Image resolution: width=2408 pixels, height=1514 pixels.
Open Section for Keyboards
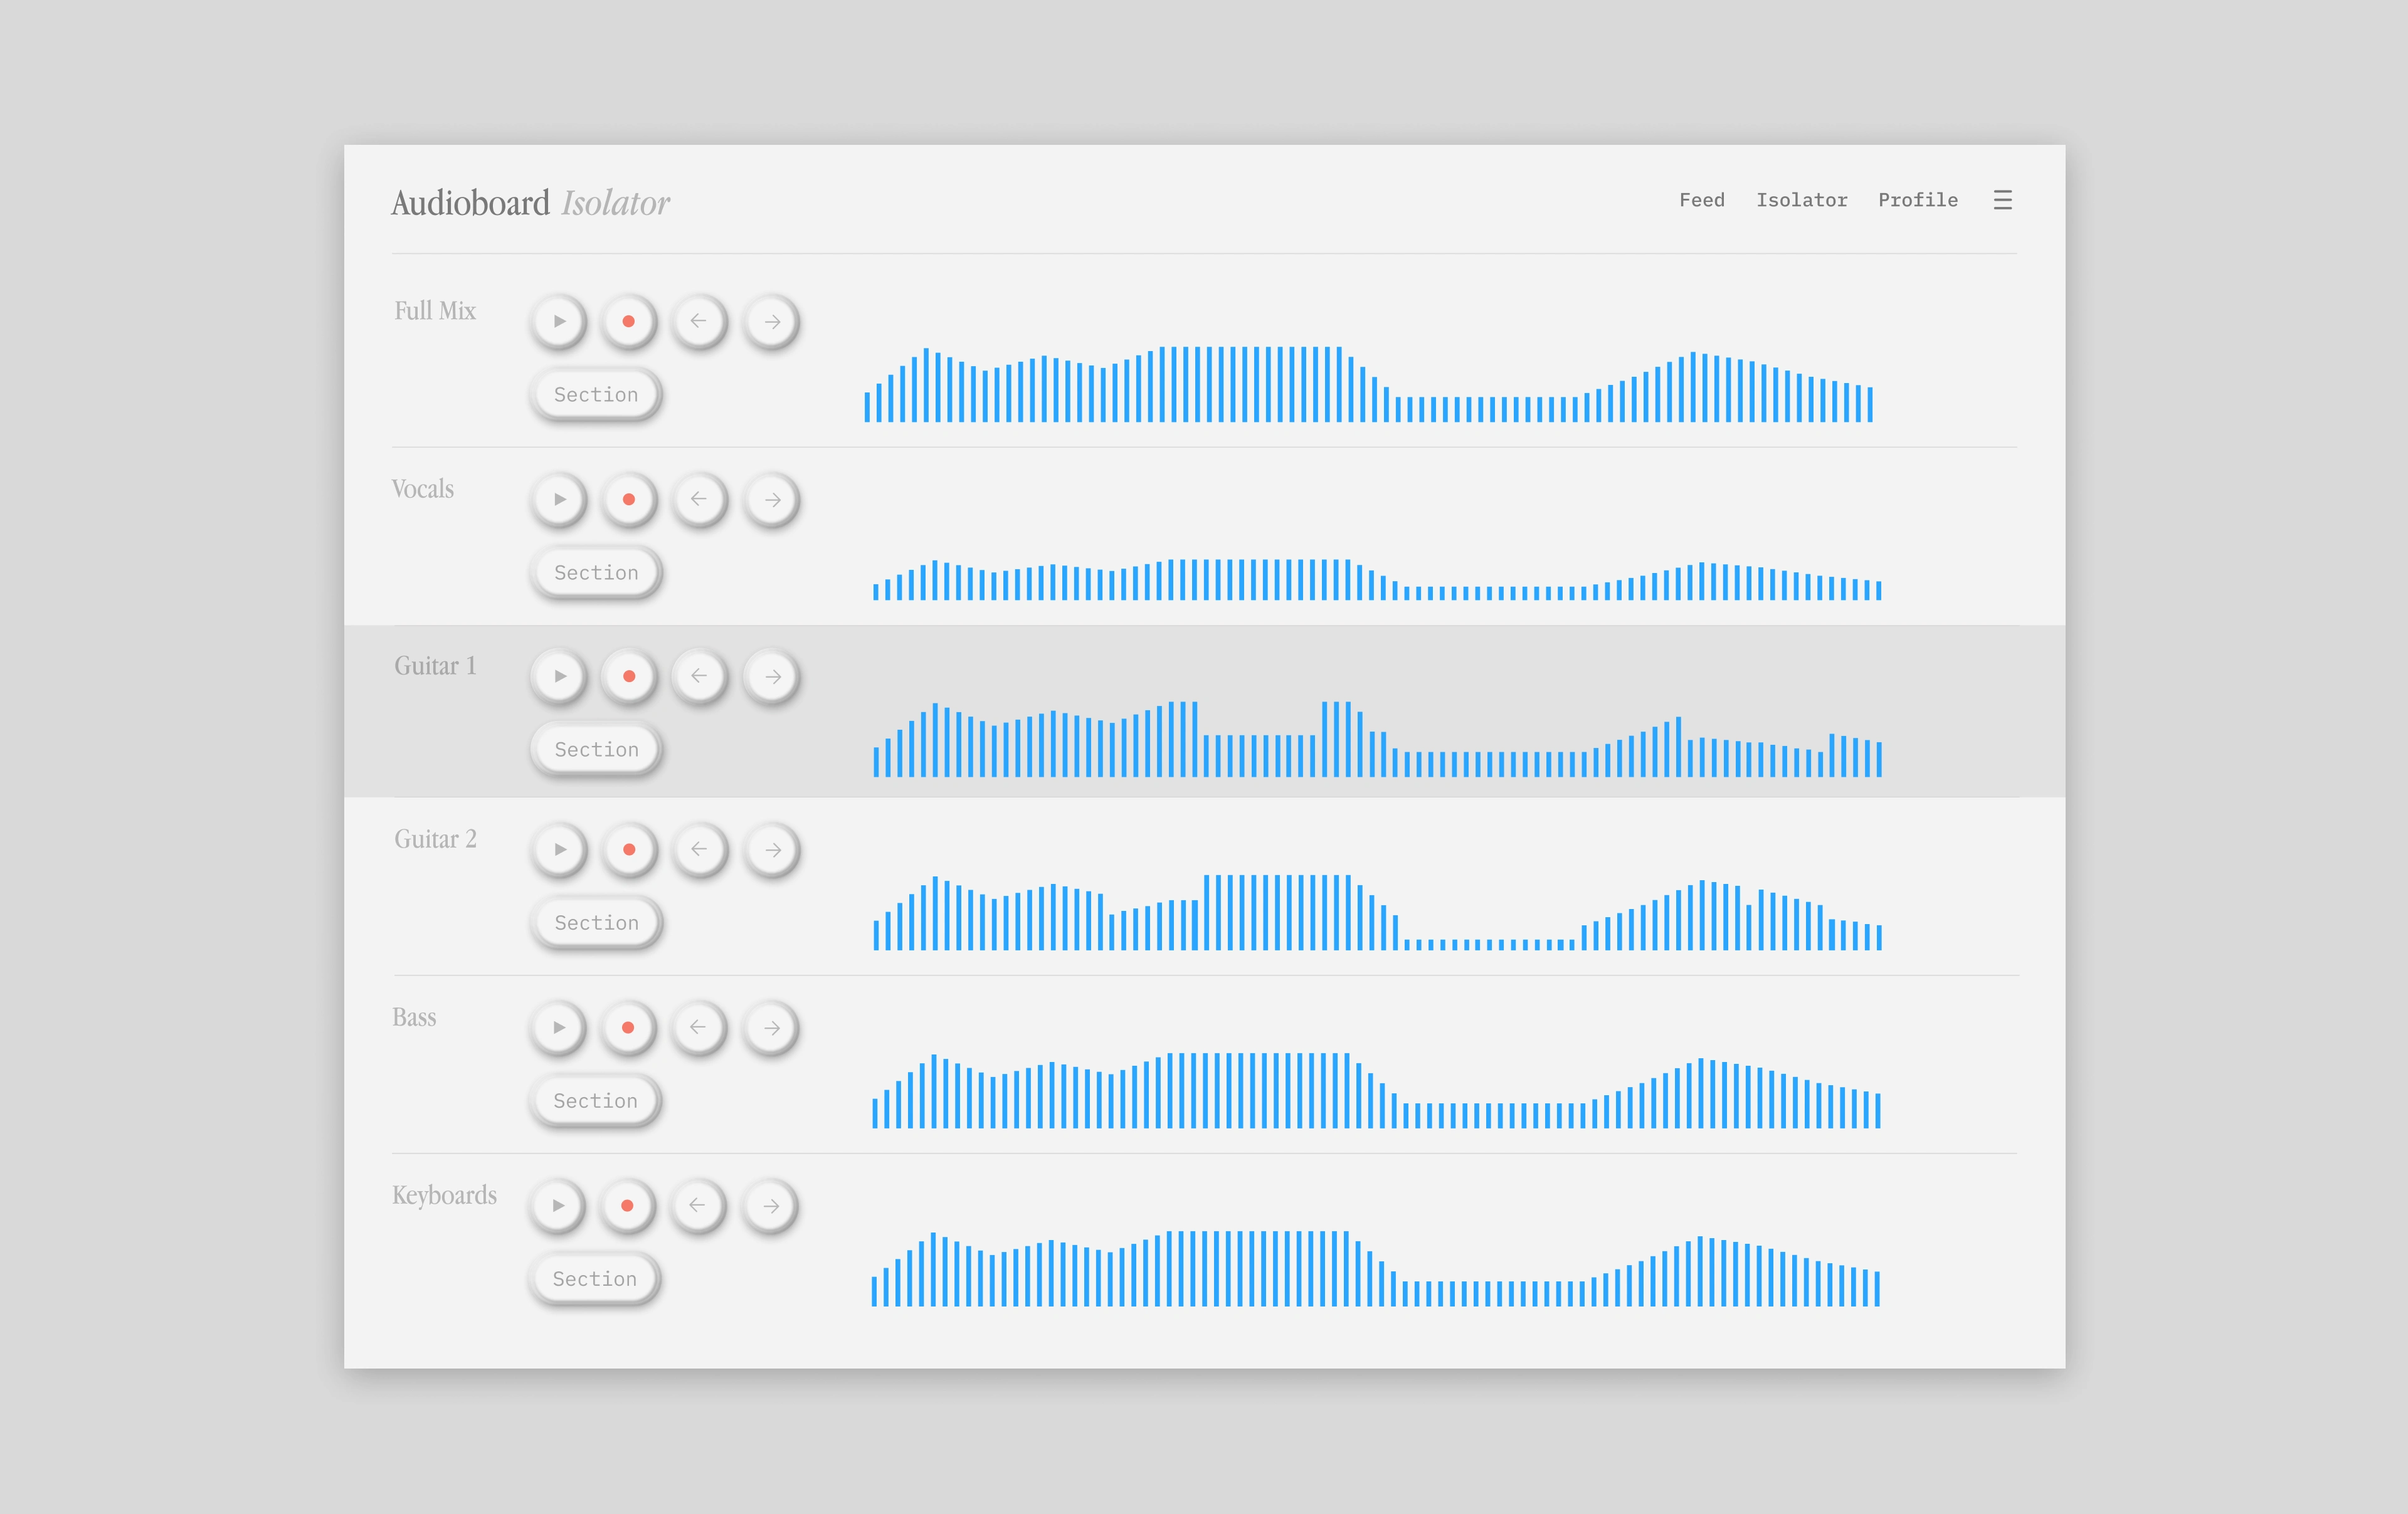point(594,1278)
